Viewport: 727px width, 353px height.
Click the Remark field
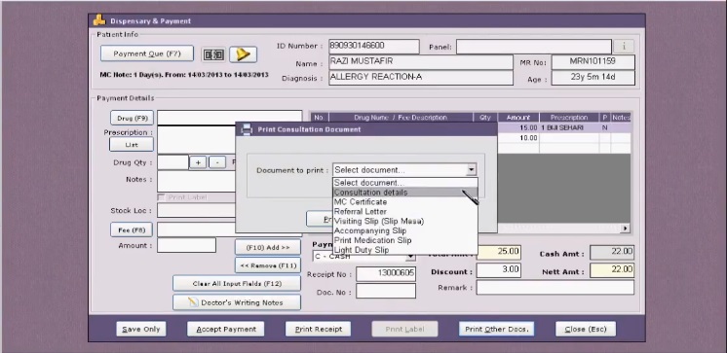555,287
